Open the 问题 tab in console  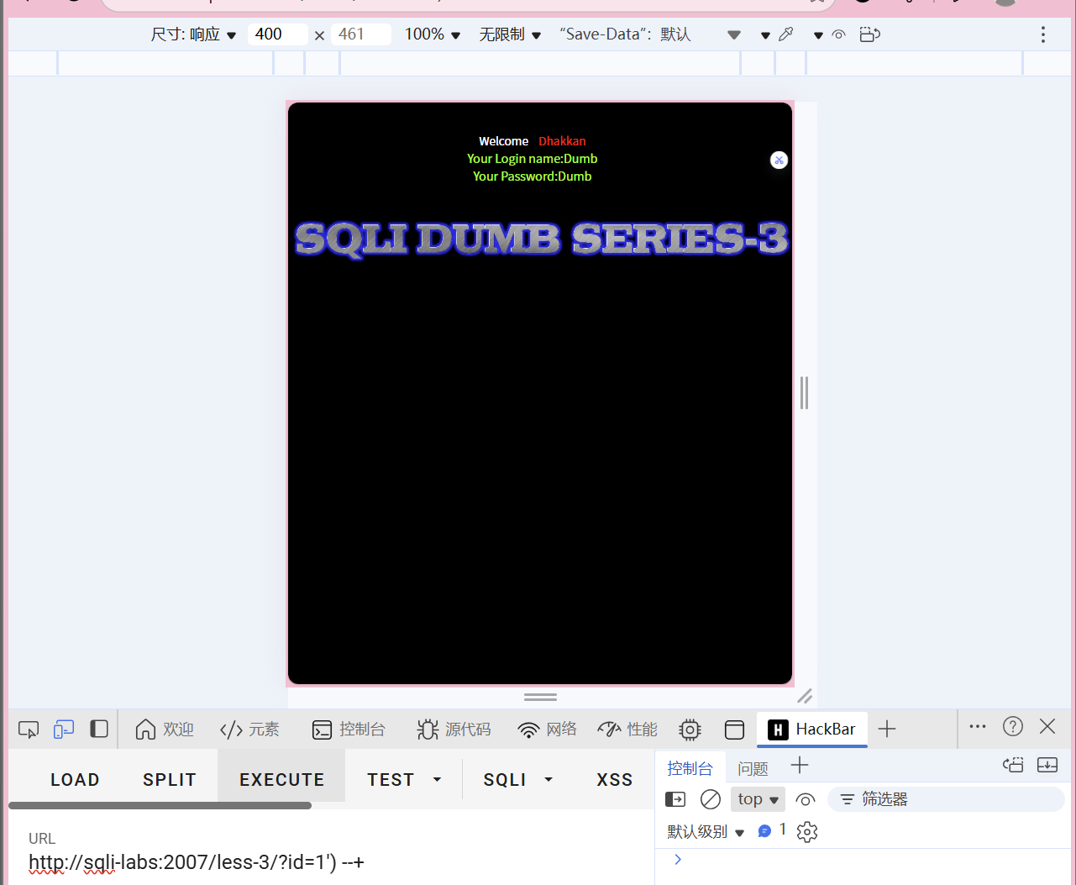coord(753,767)
